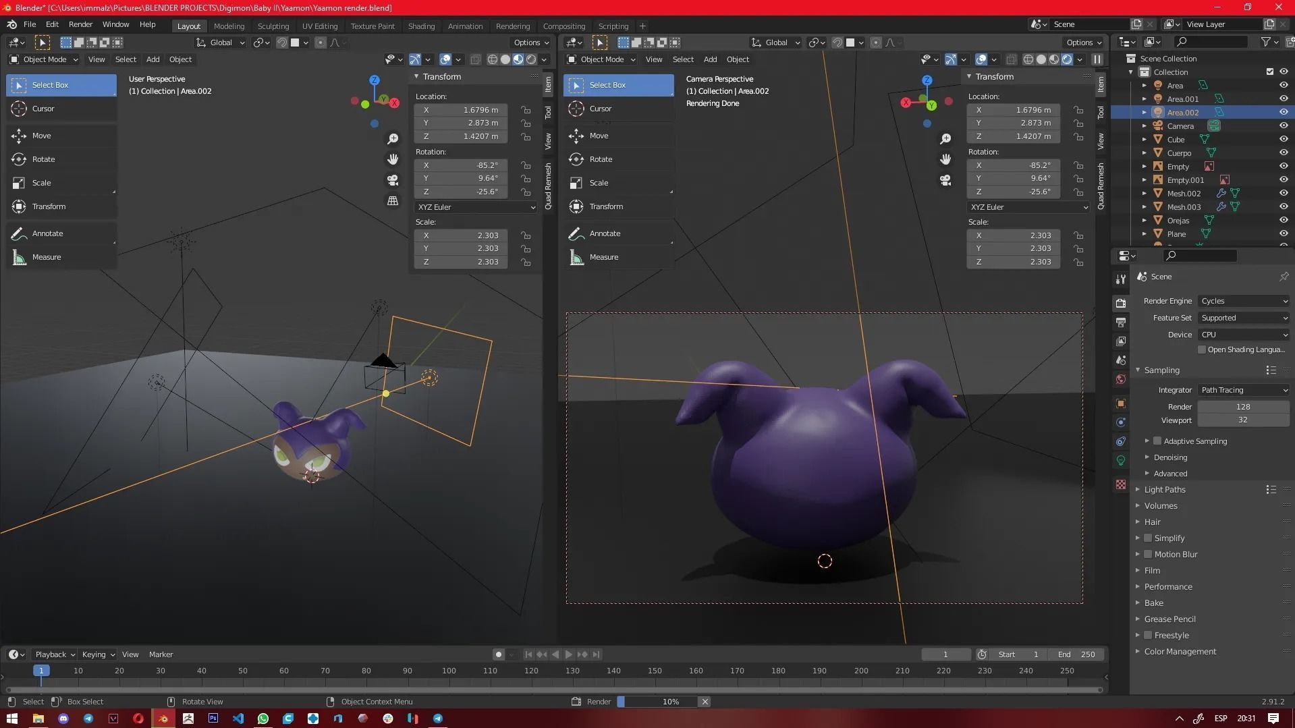Image resolution: width=1295 pixels, height=728 pixels.
Task: Open Options in the right viewport header
Action: [x=1085, y=43]
